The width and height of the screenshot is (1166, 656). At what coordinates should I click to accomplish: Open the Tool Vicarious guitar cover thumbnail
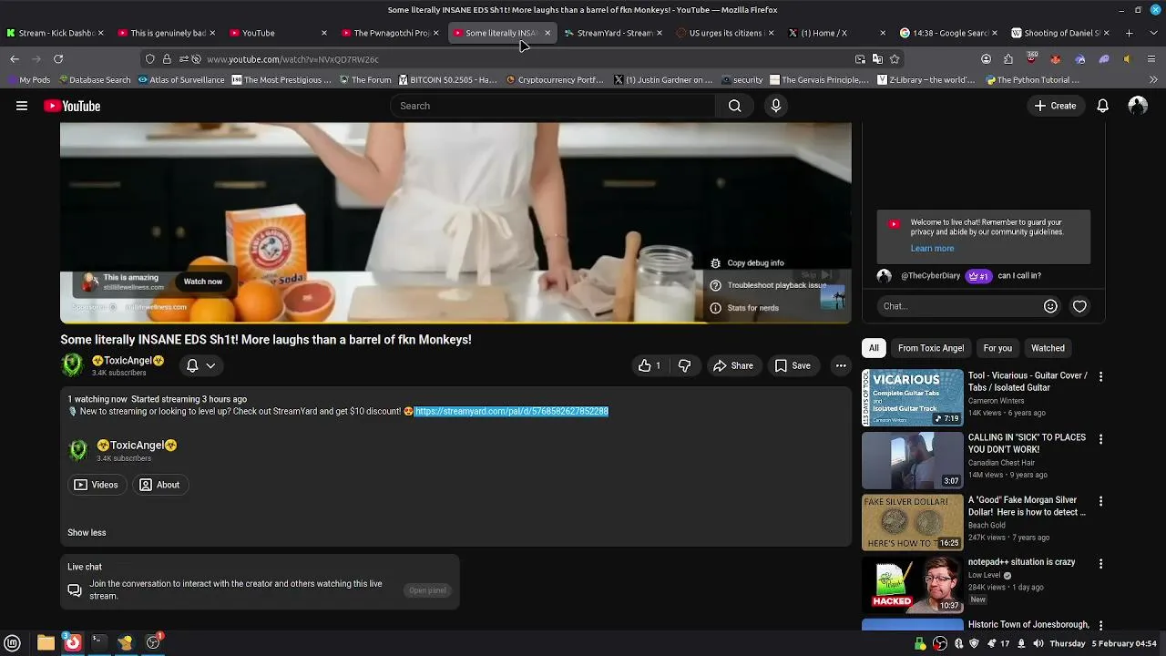[x=913, y=397]
